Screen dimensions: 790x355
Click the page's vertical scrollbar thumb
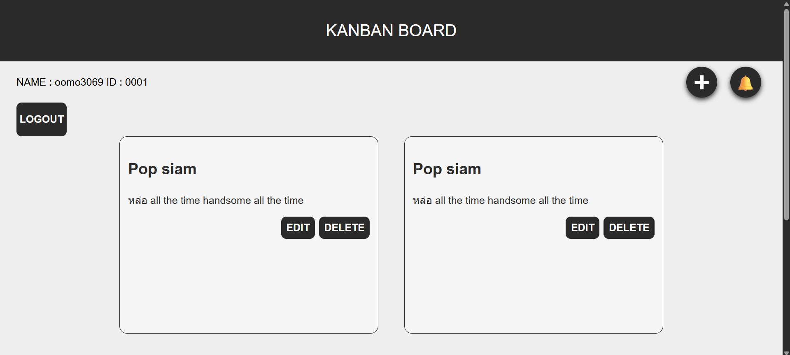click(786, 114)
